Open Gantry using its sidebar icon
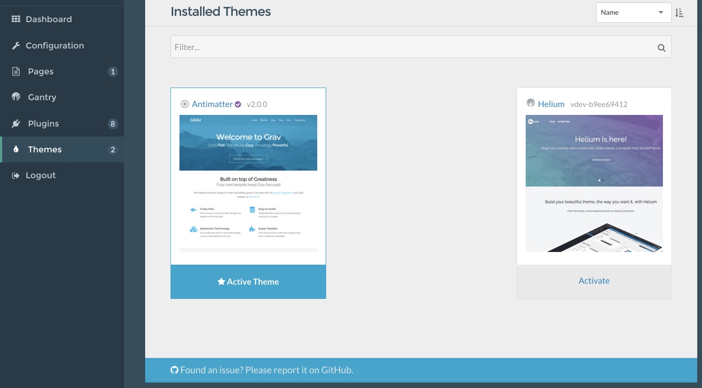 [x=16, y=97]
